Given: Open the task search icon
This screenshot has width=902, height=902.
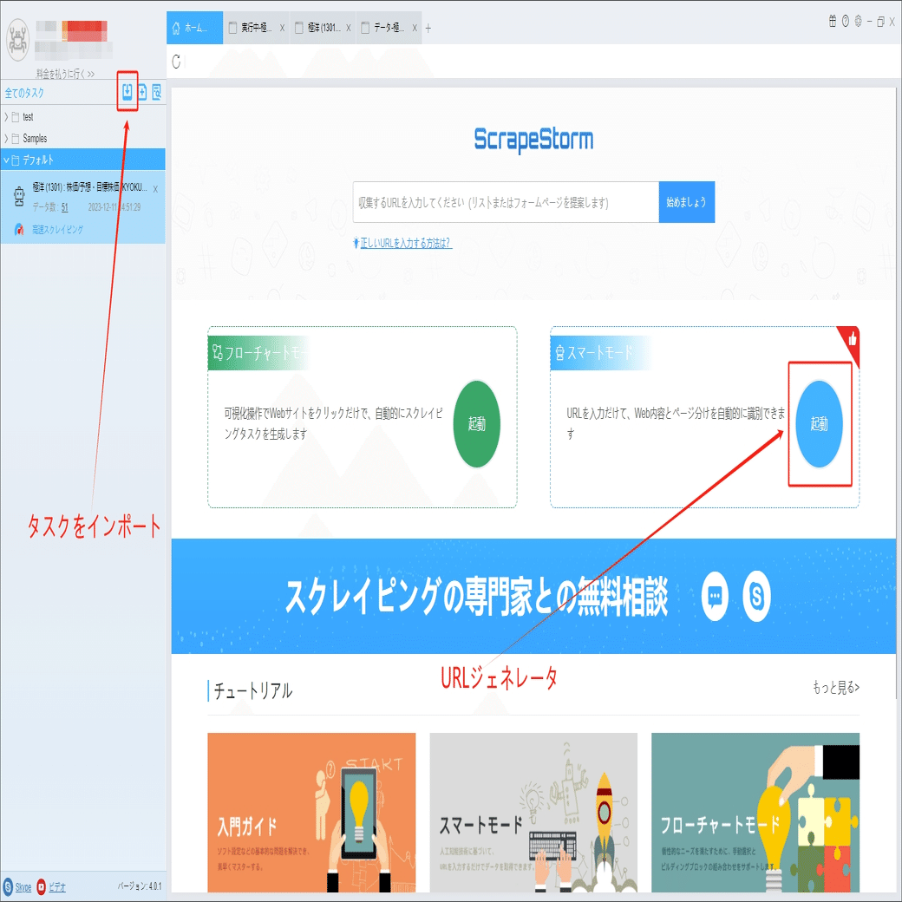Looking at the screenshot, I should pyautogui.click(x=156, y=91).
